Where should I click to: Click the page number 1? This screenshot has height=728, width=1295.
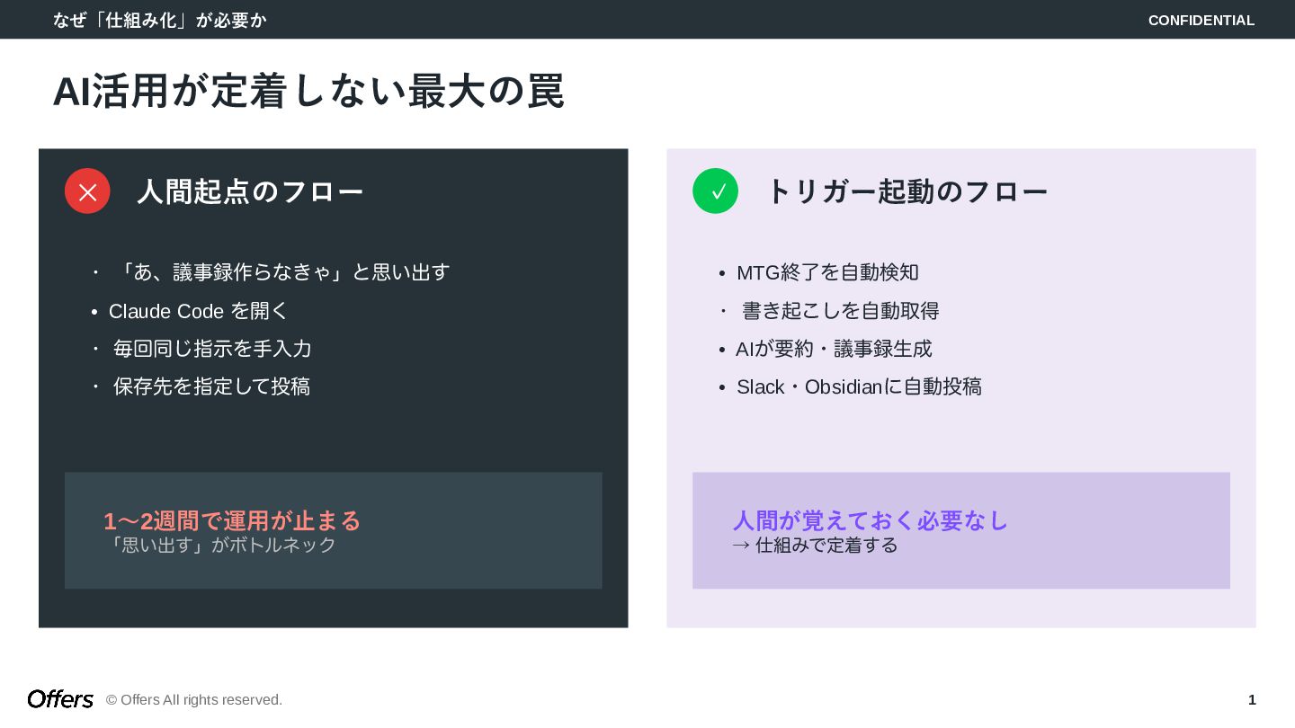click(x=1251, y=699)
